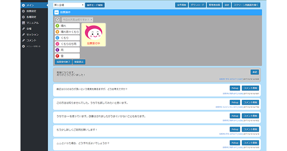
Task: Select option C くもり
Action: 67,38
